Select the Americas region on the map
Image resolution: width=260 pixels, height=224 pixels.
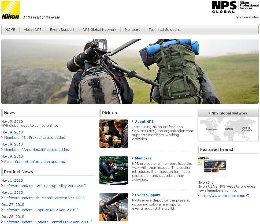211,129
